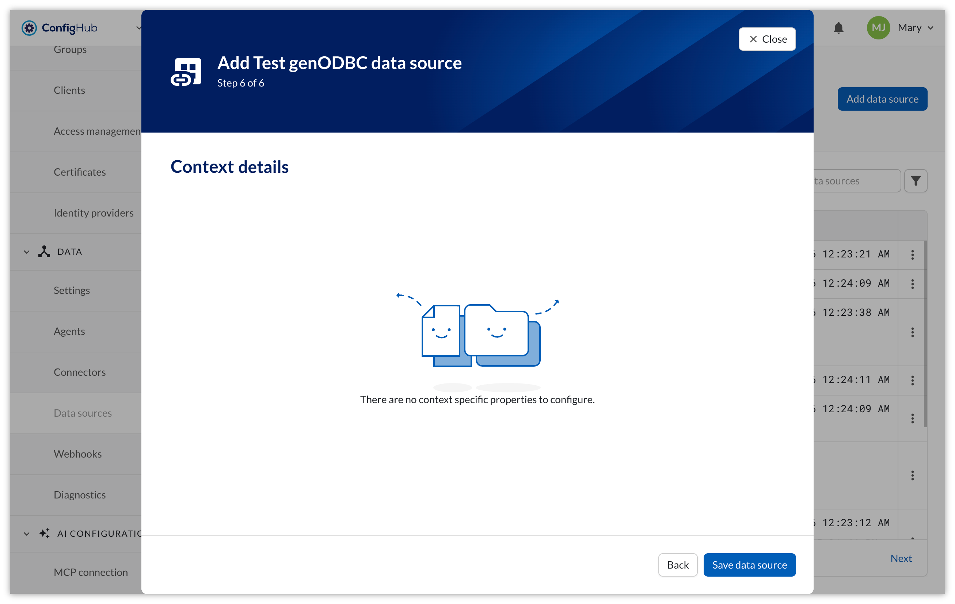Open the filter funnel for data sources

(x=915, y=181)
